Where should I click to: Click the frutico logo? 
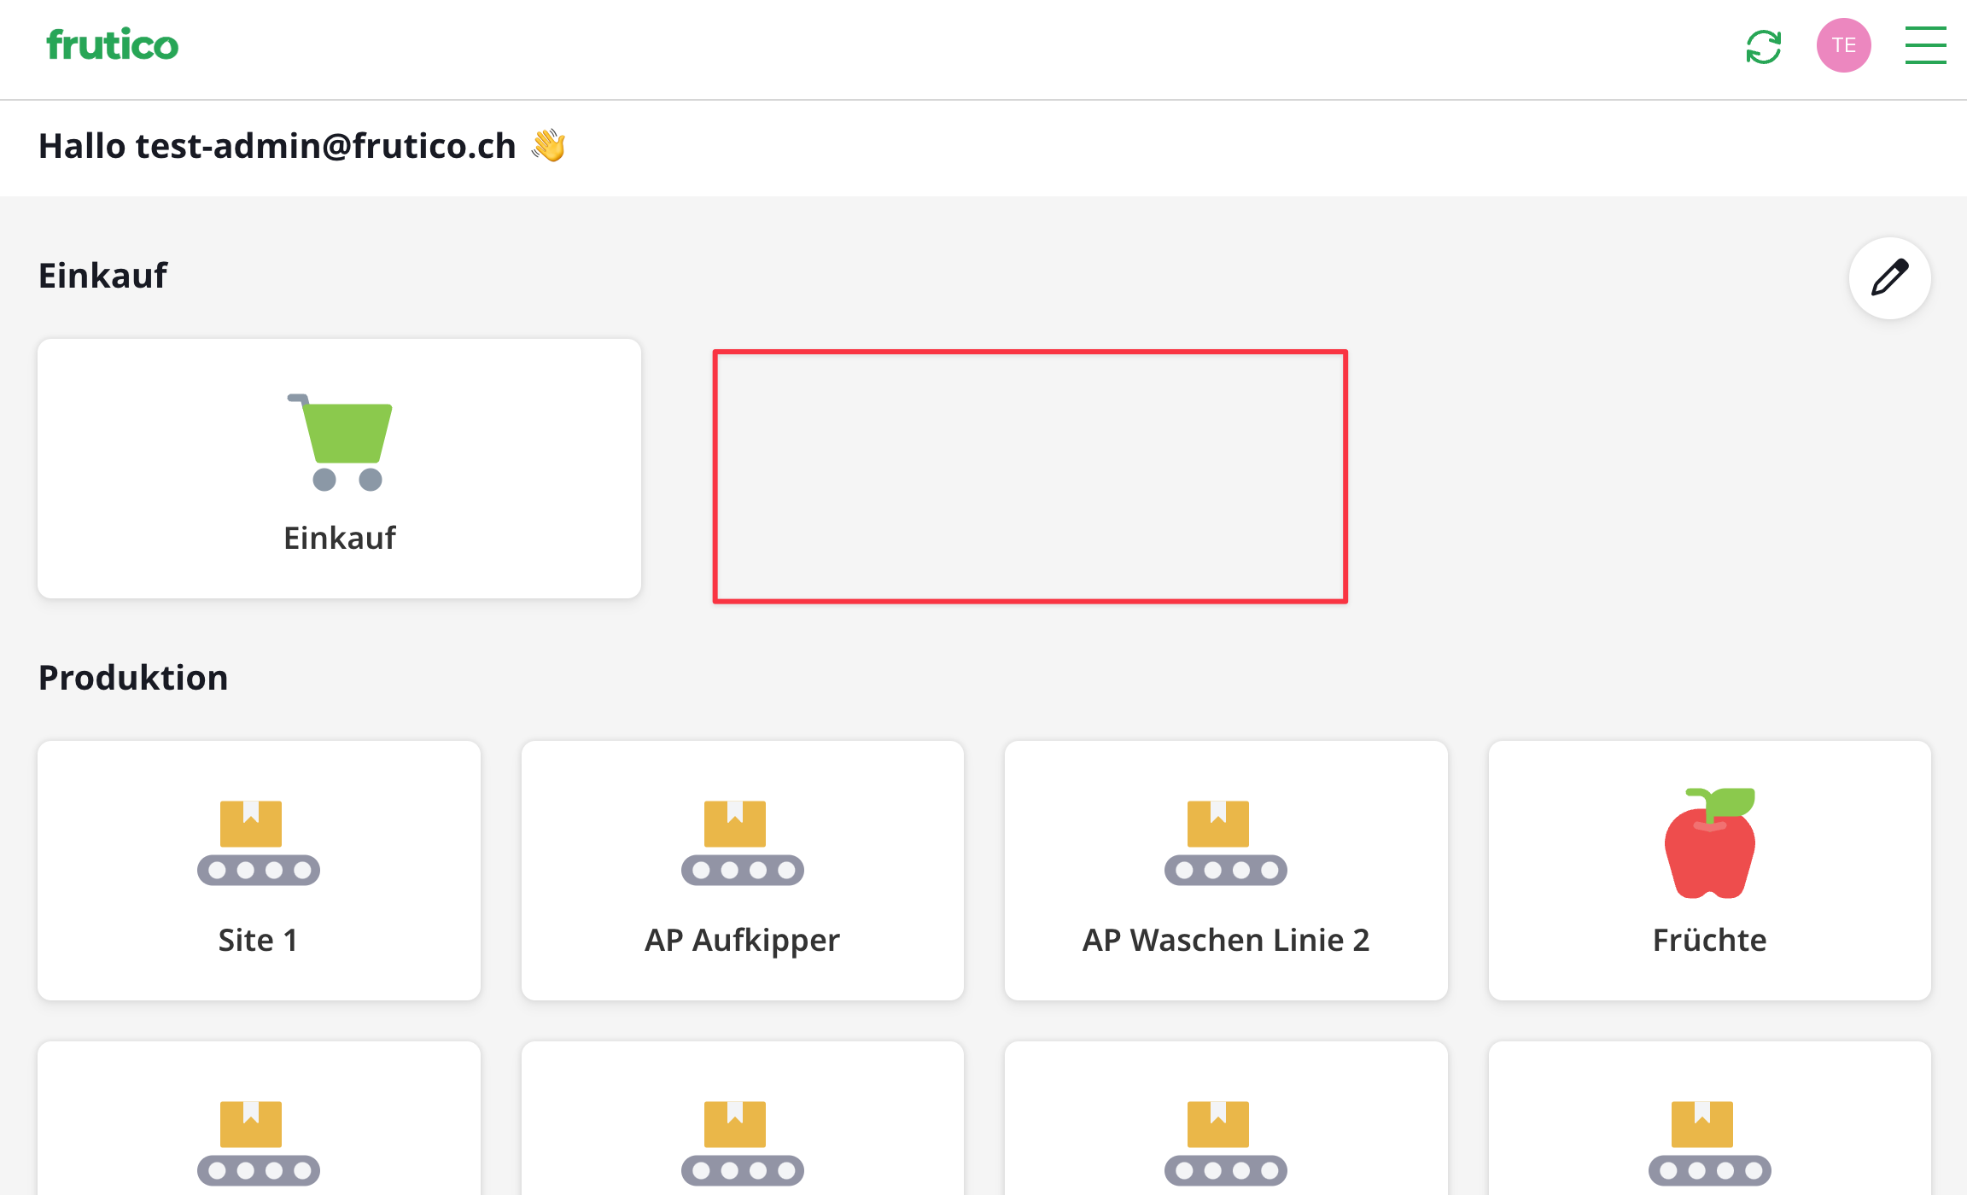112,45
